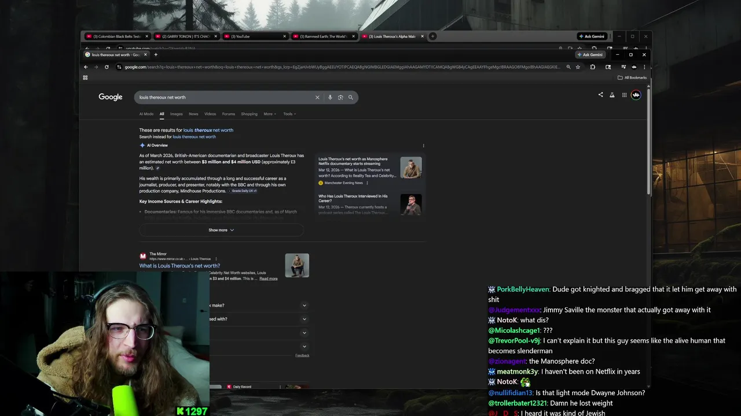Go back in the Google search window
Viewport: 741px width, 416px height.
point(86,67)
